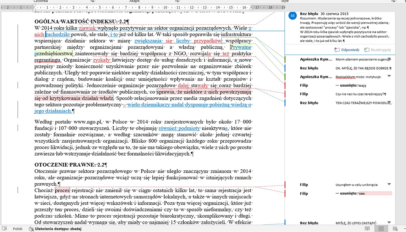
Task: Click the Polski language indicator
Action: [17, 229]
